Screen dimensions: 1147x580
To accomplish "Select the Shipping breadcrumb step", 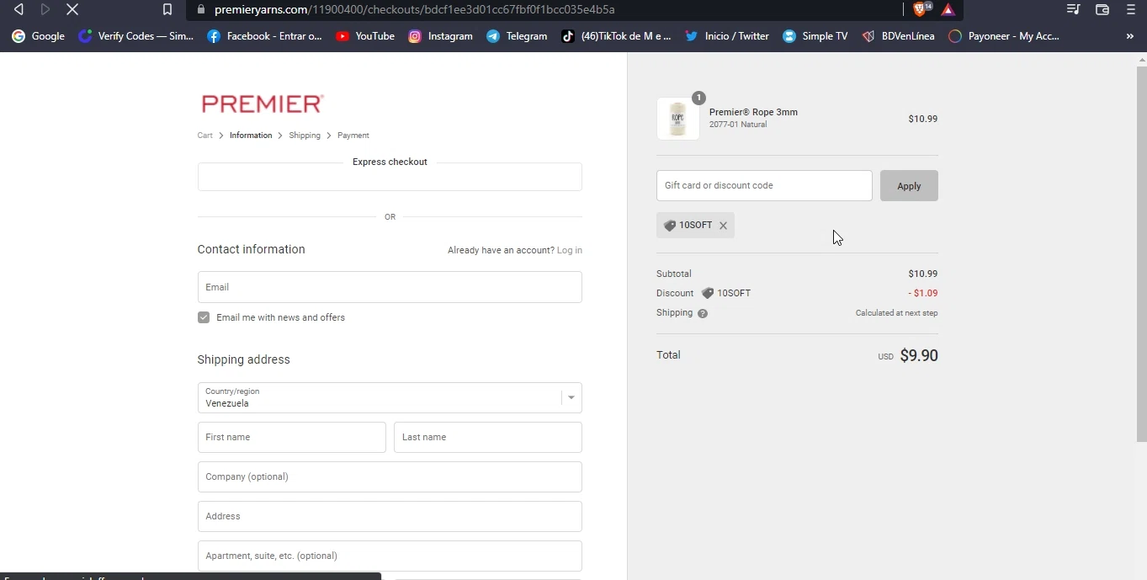I will (x=305, y=136).
